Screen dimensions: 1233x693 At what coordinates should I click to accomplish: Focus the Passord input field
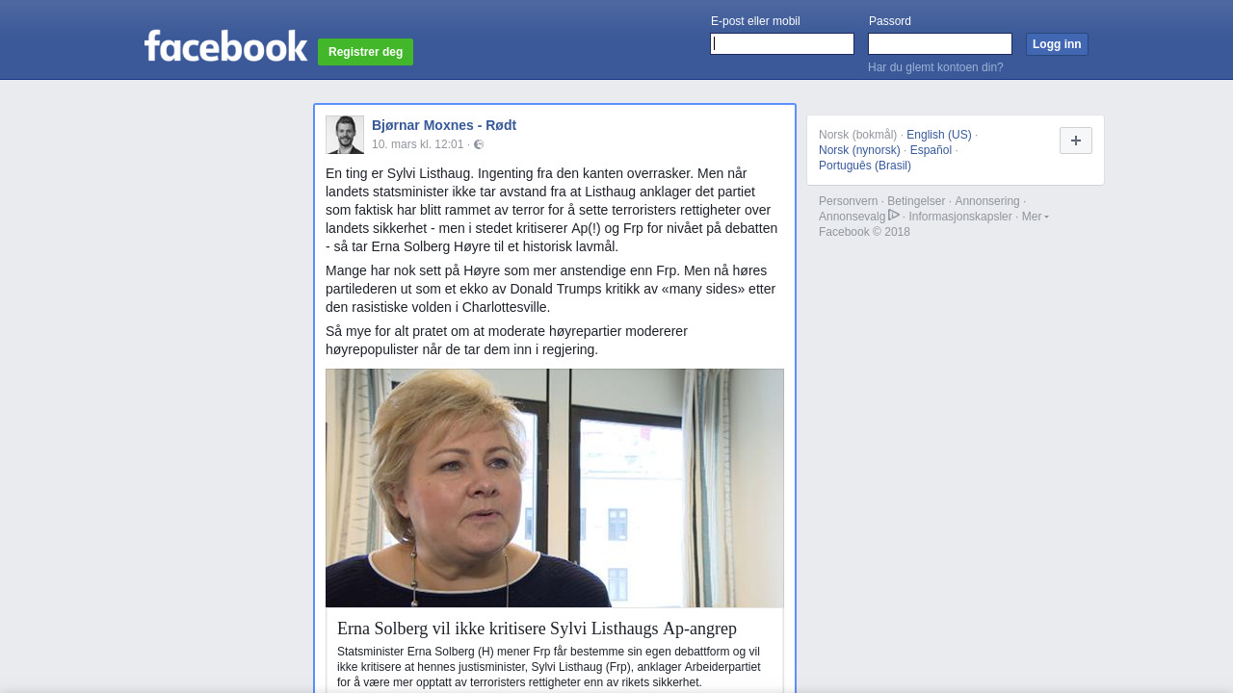(940, 44)
